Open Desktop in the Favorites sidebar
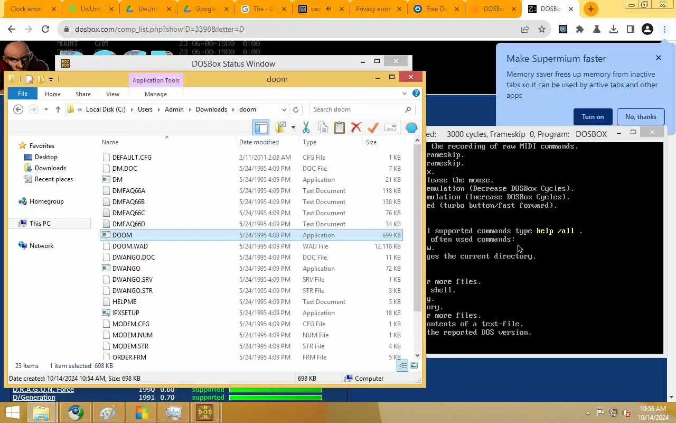The image size is (676, 423). pos(46,157)
